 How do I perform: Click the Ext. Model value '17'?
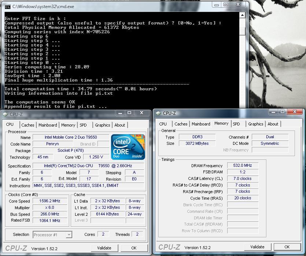point(89,179)
